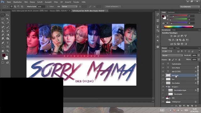Select the Healing Brush tool

[3, 27]
